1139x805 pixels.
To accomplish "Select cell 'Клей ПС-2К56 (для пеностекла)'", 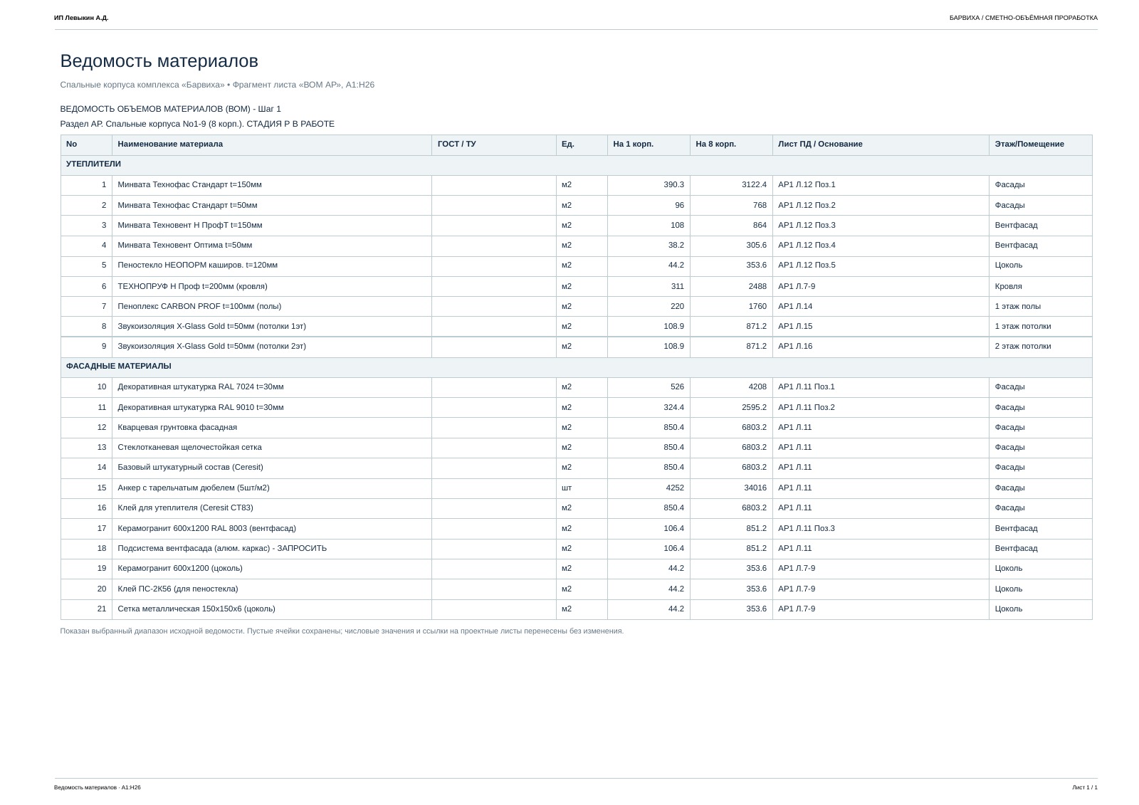I will (271, 589).
